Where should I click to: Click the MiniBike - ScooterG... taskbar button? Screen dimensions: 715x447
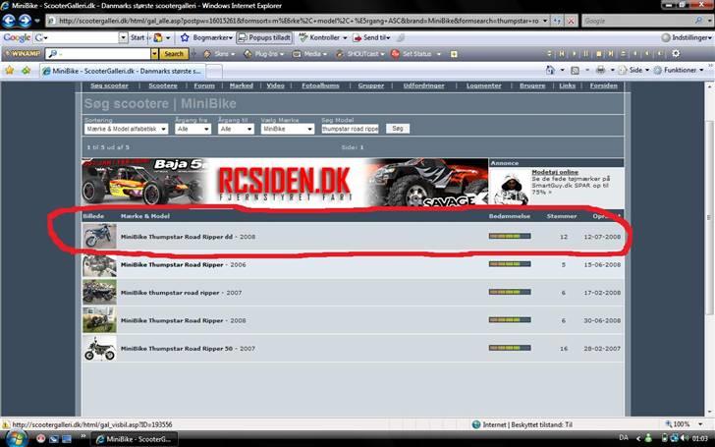[x=134, y=439]
